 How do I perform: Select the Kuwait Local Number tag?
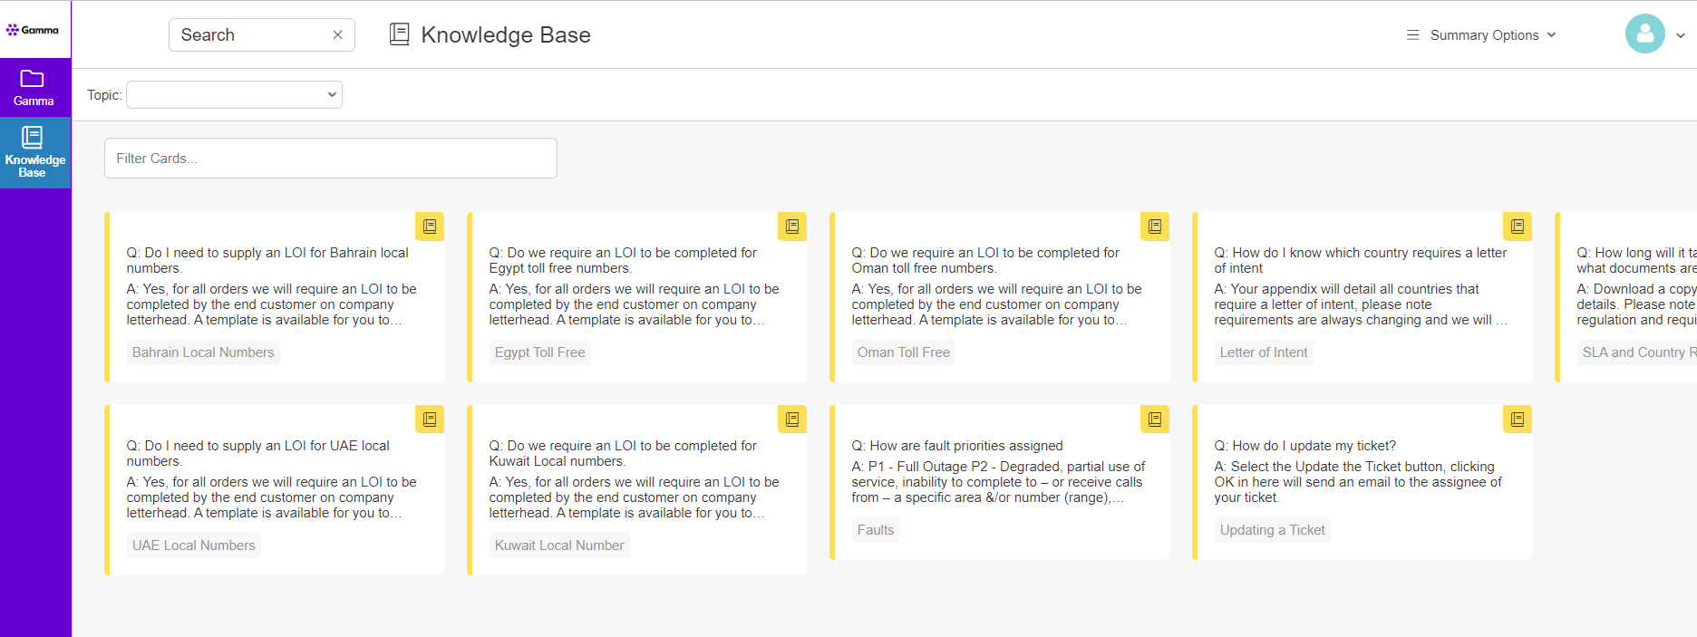[x=559, y=545]
